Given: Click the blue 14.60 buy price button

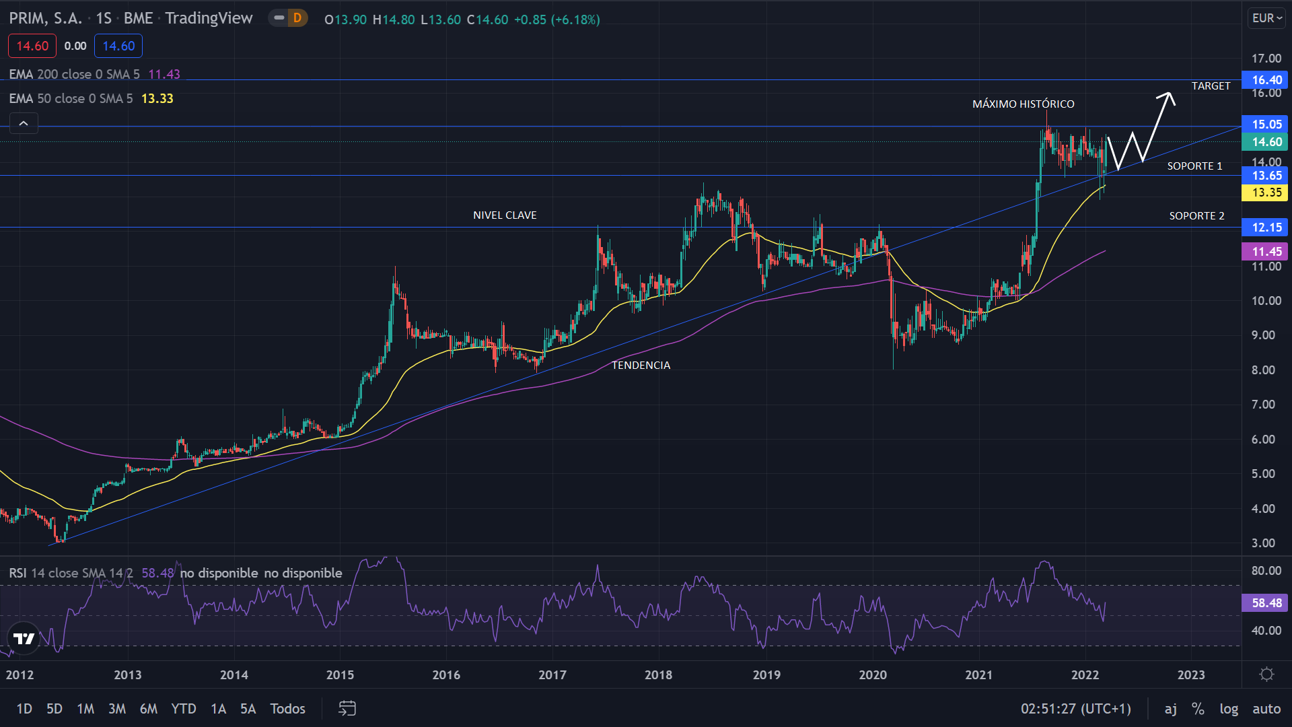Looking at the screenshot, I should click(x=118, y=46).
